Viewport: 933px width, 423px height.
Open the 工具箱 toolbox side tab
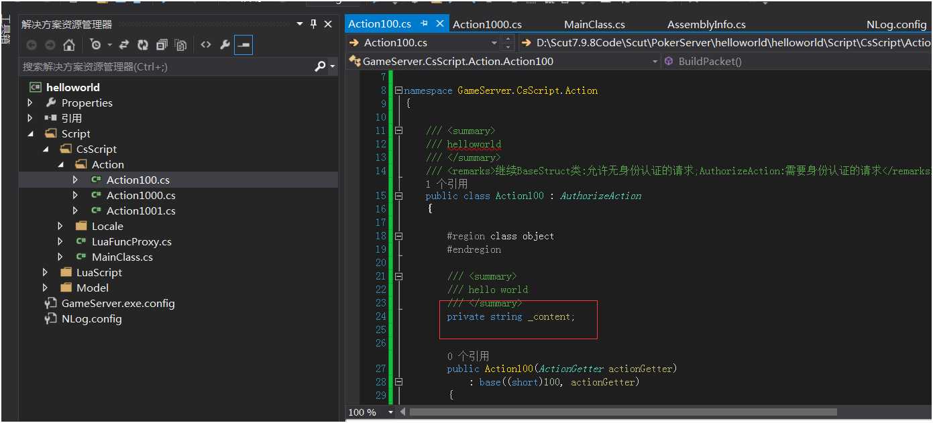5,30
